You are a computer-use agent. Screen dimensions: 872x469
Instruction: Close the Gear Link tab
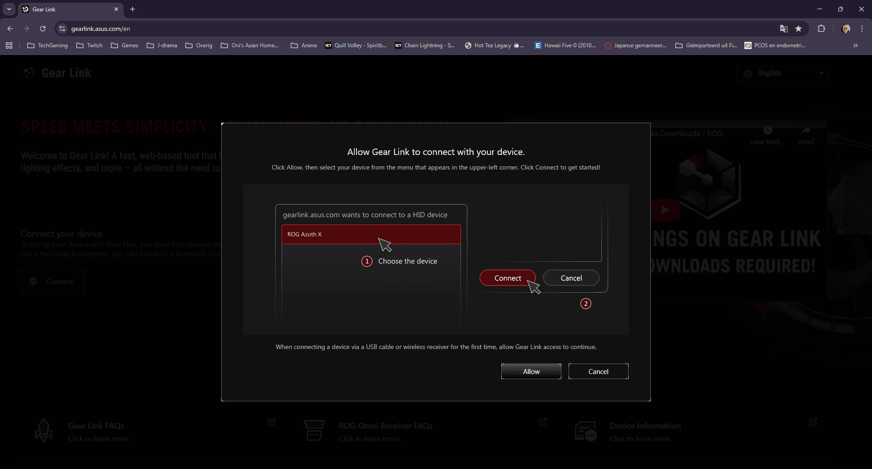(116, 9)
